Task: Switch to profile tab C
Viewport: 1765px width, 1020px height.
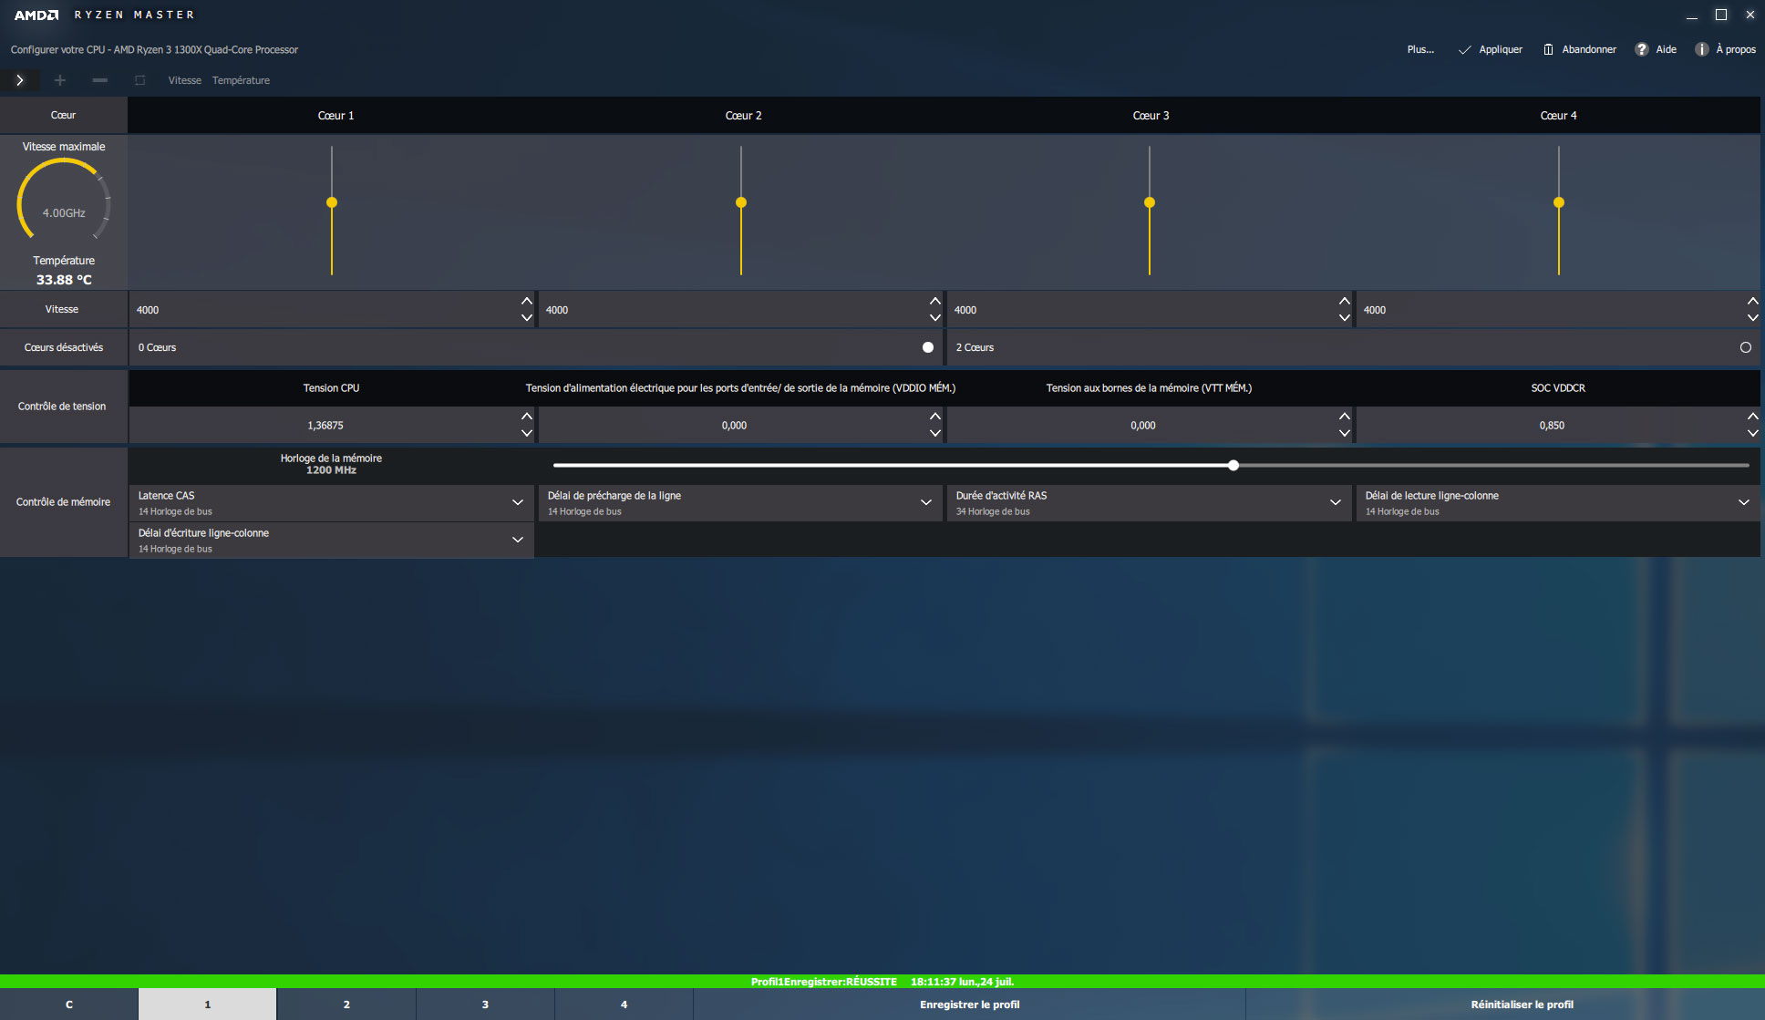Action: (x=69, y=1005)
